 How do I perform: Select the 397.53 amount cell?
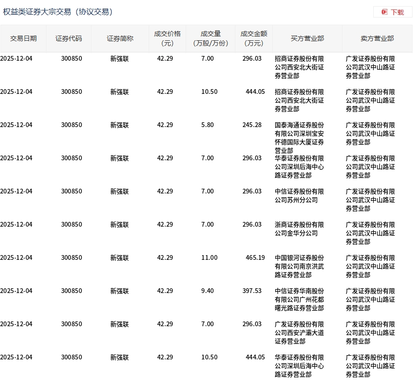click(252, 291)
